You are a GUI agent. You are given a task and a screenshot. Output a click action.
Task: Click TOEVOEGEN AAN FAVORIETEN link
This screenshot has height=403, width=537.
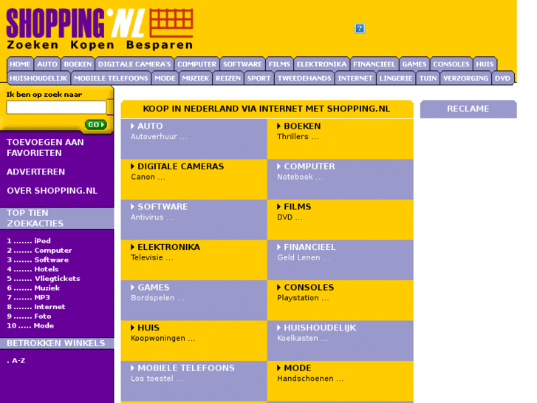coord(45,147)
